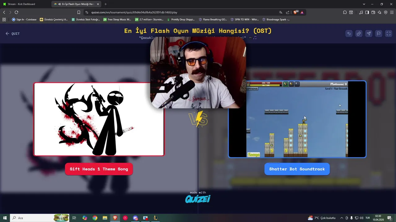Open League of Legends taskbar icon
Viewport: 396px width, 222px height.
click(155, 218)
